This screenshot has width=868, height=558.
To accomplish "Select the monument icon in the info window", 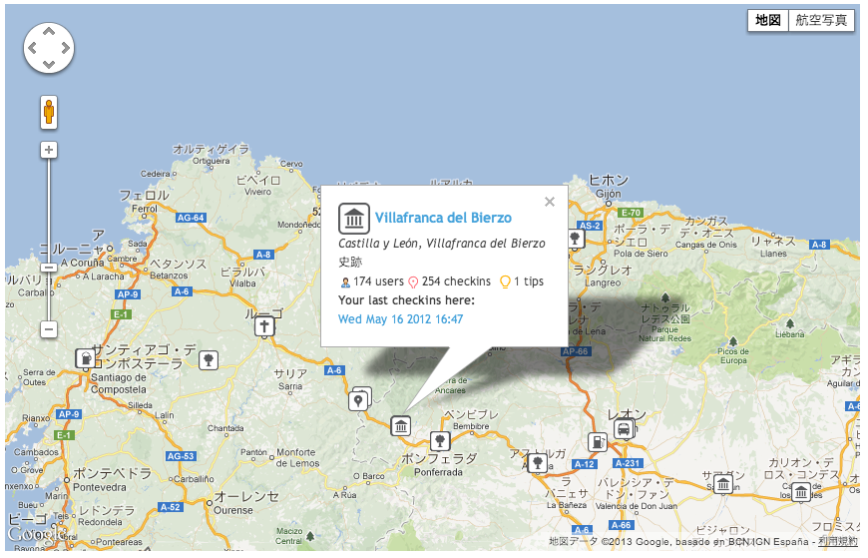I will click(x=354, y=219).
